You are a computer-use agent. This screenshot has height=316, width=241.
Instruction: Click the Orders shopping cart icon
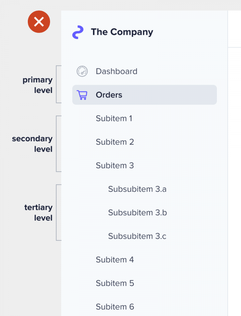click(82, 95)
